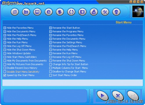Tick Disable Recent Docs History
Screen dimensions: 145x105
(x=5, y=68)
